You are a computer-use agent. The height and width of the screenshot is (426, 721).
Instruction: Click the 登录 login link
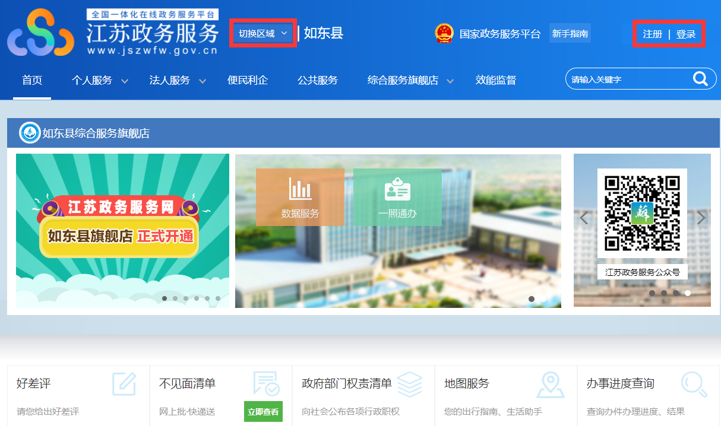(x=686, y=34)
